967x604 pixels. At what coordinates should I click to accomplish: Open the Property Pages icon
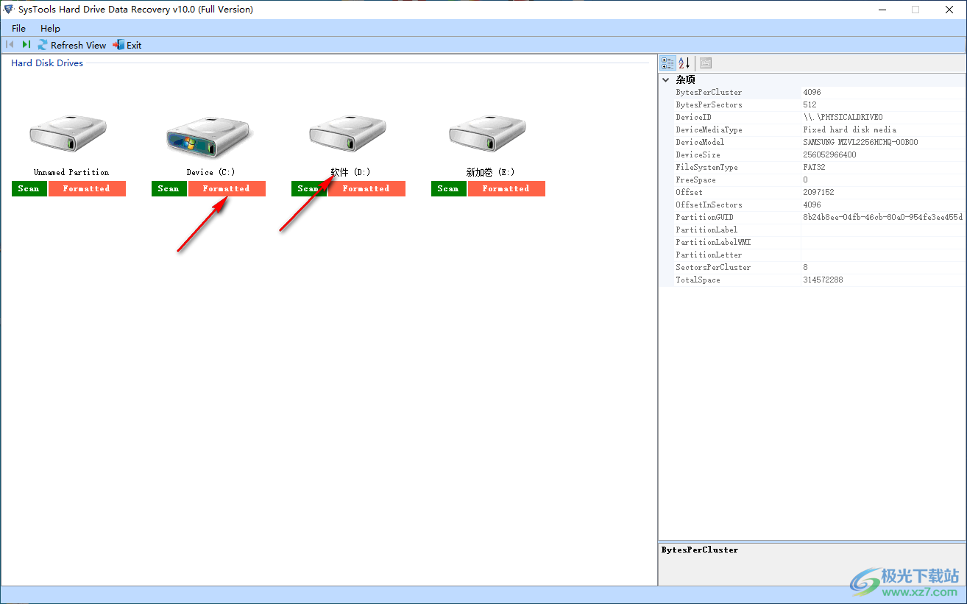coord(706,63)
